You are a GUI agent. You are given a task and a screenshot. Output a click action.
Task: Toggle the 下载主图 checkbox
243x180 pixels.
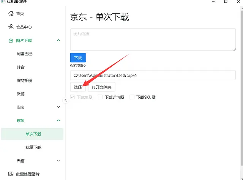[x=73, y=97]
